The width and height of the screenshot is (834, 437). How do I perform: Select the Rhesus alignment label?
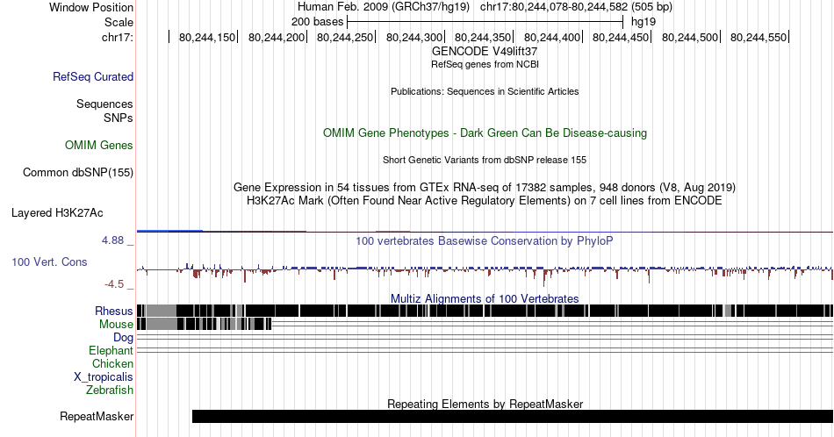pos(114,311)
